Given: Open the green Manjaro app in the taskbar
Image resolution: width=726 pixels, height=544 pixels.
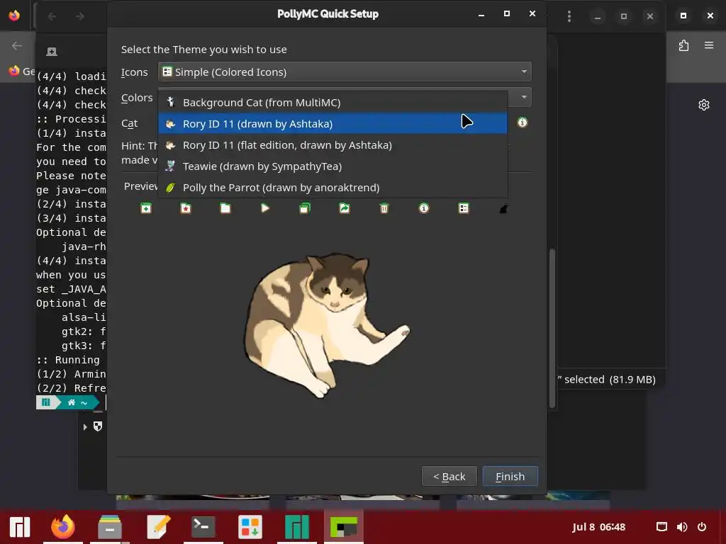Looking at the screenshot, I should (297, 527).
